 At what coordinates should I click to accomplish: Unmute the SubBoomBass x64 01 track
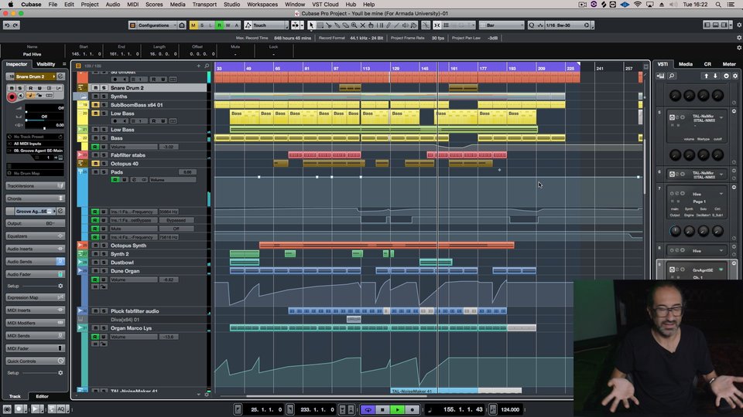coord(95,105)
